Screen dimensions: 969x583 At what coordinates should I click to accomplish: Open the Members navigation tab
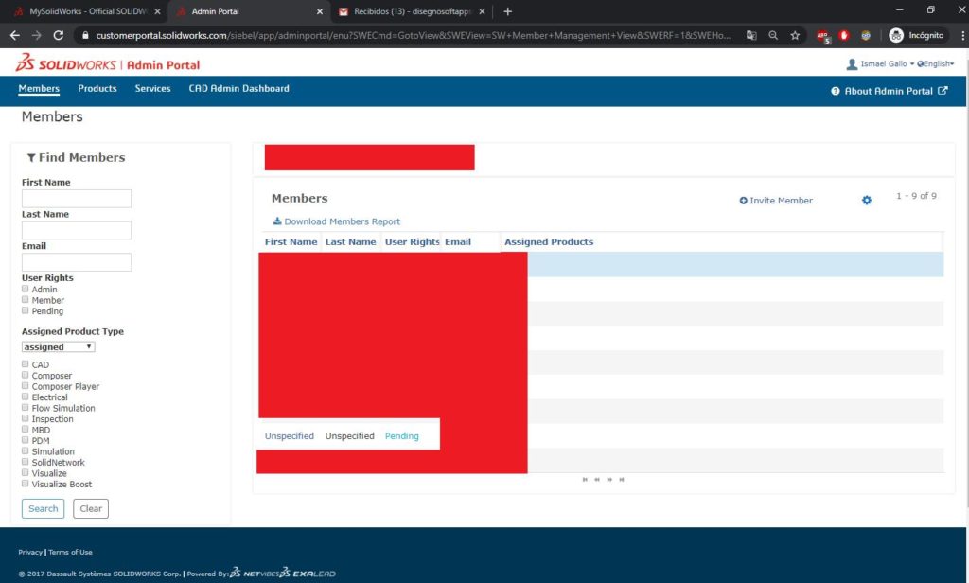[x=39, y=88]
